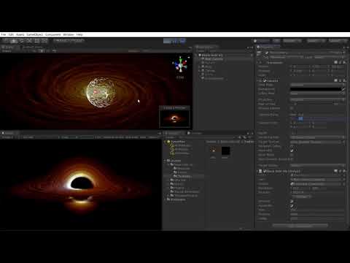350x263 pixels.
Task: Open the Layout dropdown
Action: 338,41
